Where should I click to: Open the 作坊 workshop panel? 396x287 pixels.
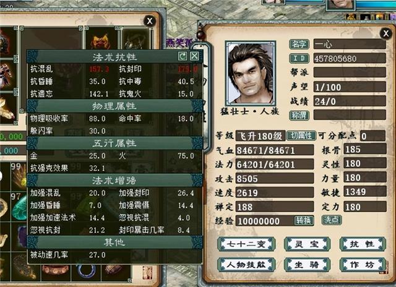point(363,265)
